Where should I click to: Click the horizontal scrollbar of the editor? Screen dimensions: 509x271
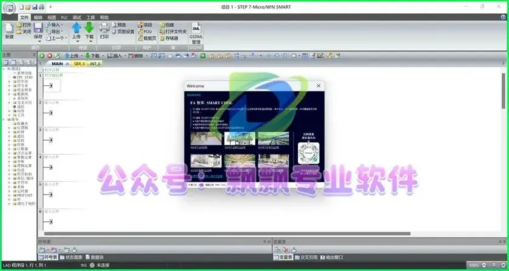(228, 233)
